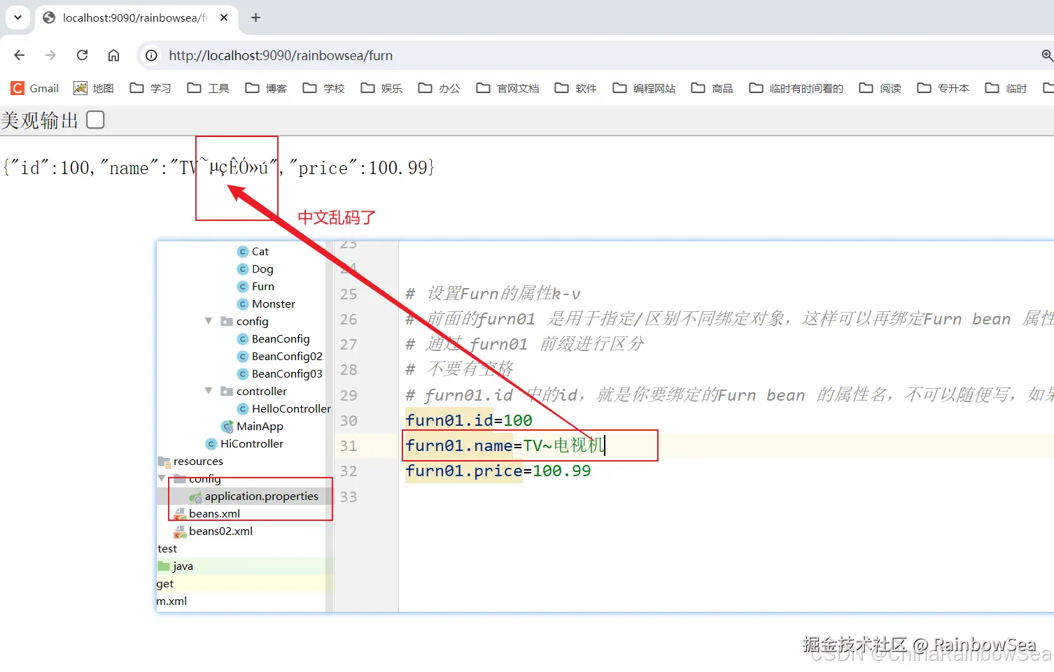The image size is (1054, 672).
Task: Select the localhost:9090/rainbowsea tab
Action: pyautogui.click(x=136, y=17)
